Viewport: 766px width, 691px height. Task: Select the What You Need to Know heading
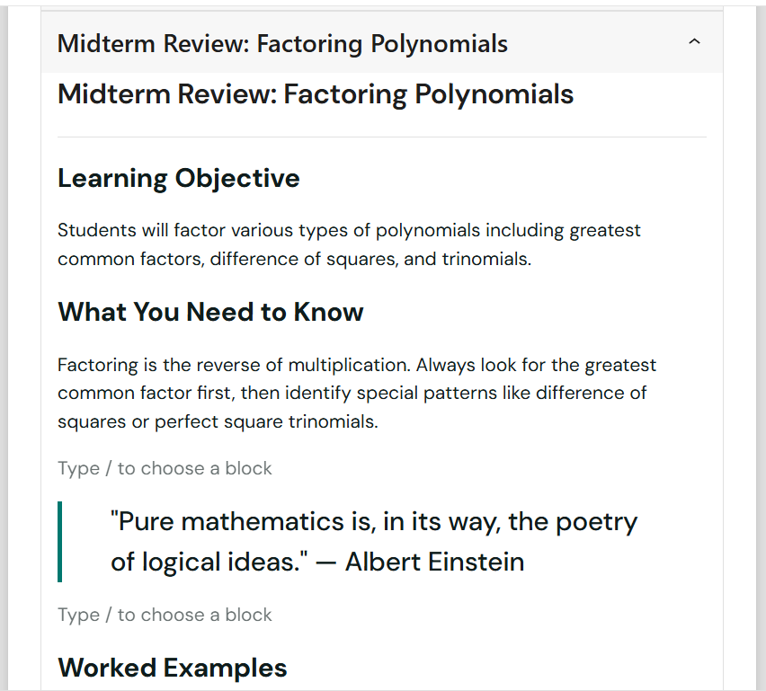coord(210,312)
